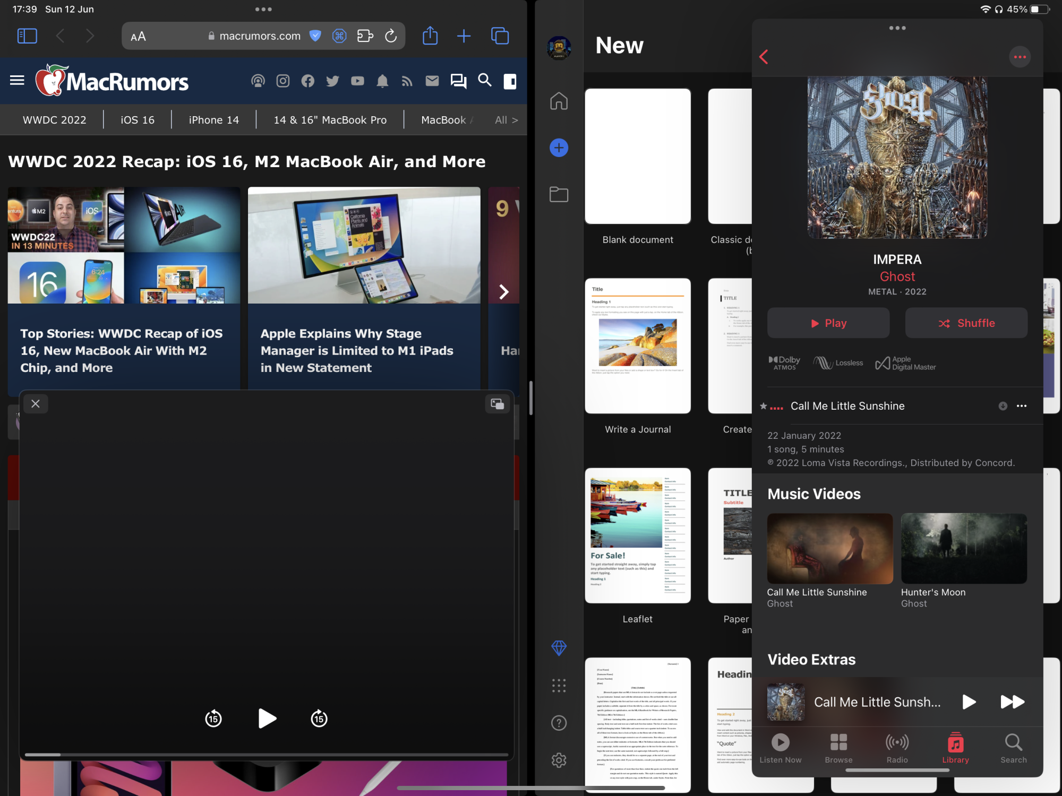Toggle MacRumors dark mode switch icon

click(510, 81)
